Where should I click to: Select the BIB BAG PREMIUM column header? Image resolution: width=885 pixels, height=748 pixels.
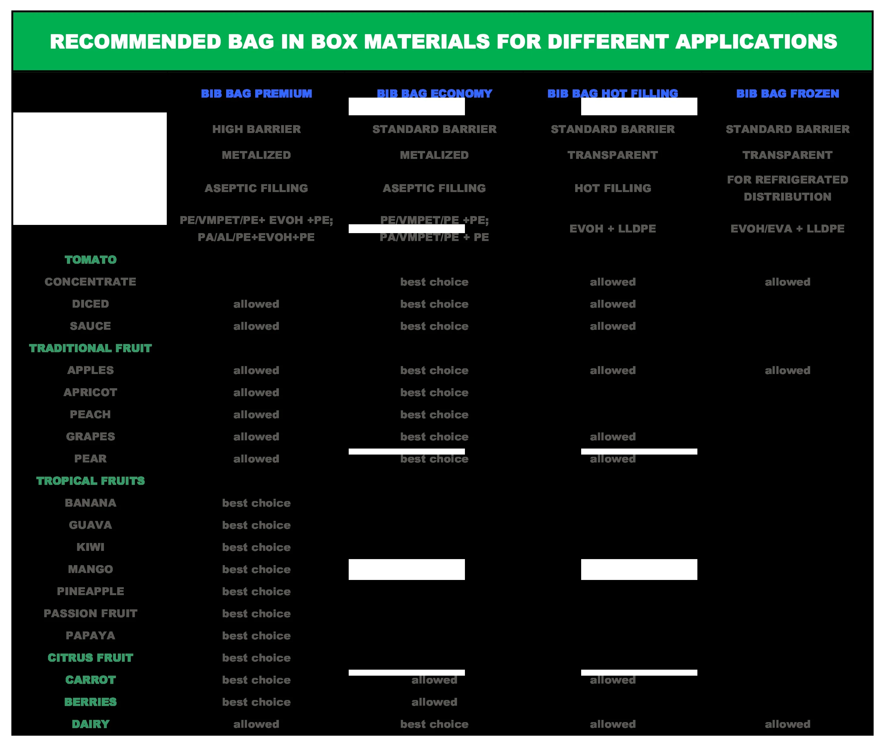(x=256, y=93)
